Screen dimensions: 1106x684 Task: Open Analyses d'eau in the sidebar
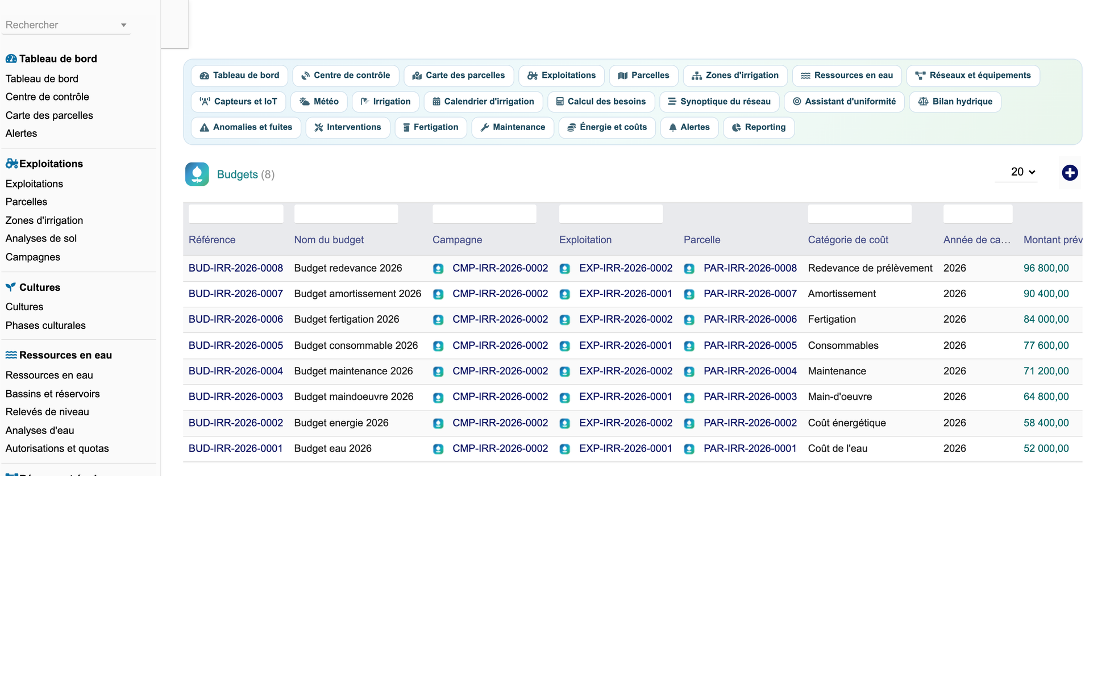40,431
